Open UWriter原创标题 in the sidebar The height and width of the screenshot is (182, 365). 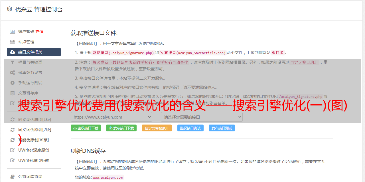[x=34, y=160]
